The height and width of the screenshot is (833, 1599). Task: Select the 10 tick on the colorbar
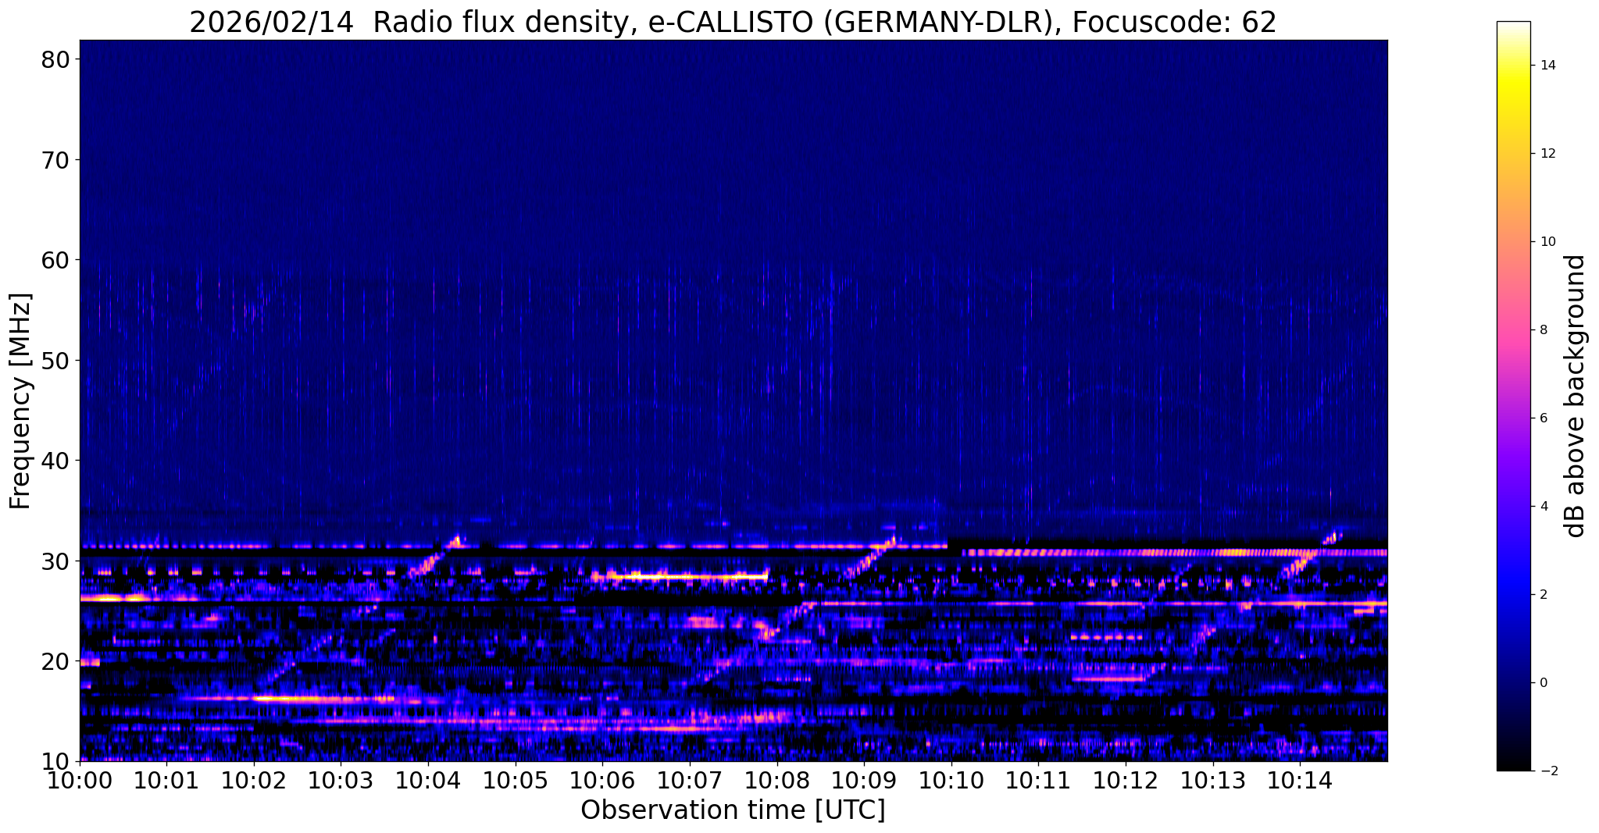[x=1546, y=242]
